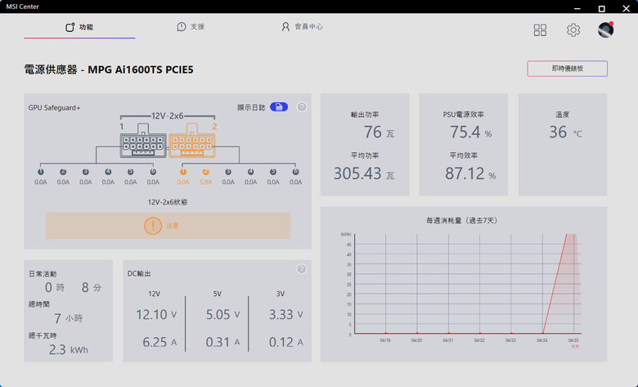Viewport: 638px width, 387px height.
Task: Click GPU Safeguard+ help question mark
Action: pyautogui.click(x=302, y=107)
